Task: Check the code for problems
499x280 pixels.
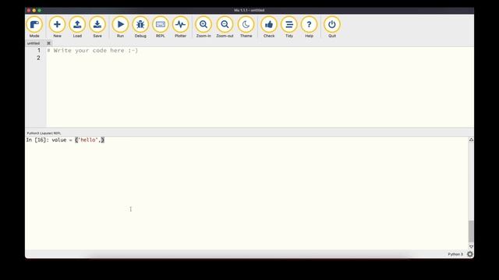Action: pos(269,27)
